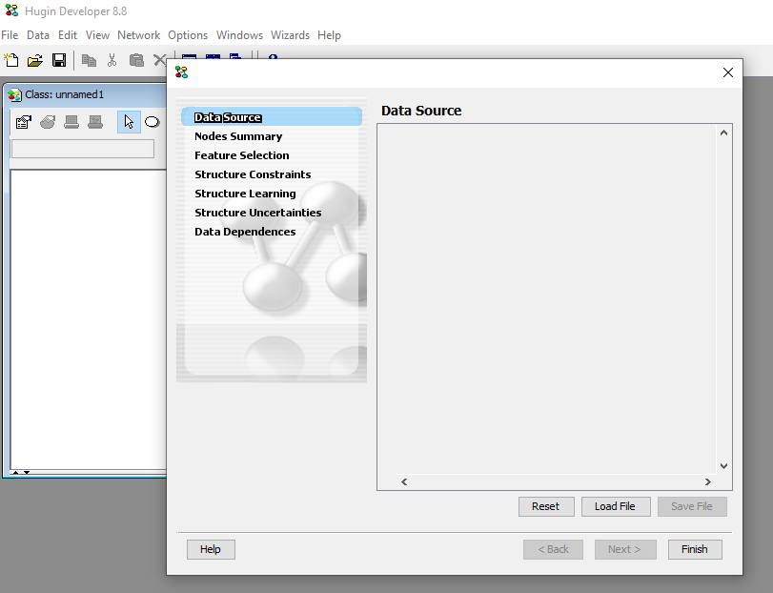The width and height of the screenshot is (773, 593).
Task: Select the oval chance node tool
Action: 153,122
